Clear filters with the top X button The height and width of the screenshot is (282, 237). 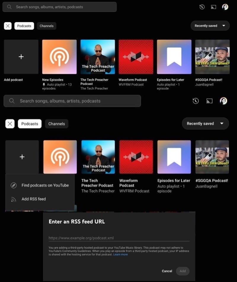click(x=8, y=26)
